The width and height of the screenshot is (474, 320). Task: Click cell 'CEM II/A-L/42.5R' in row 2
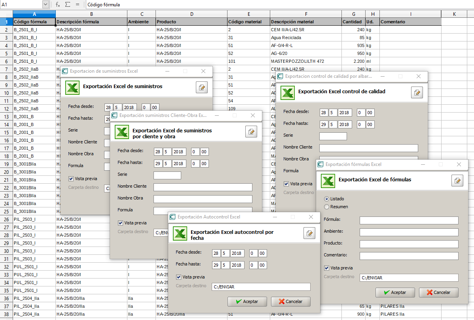(x=306, y=30)
